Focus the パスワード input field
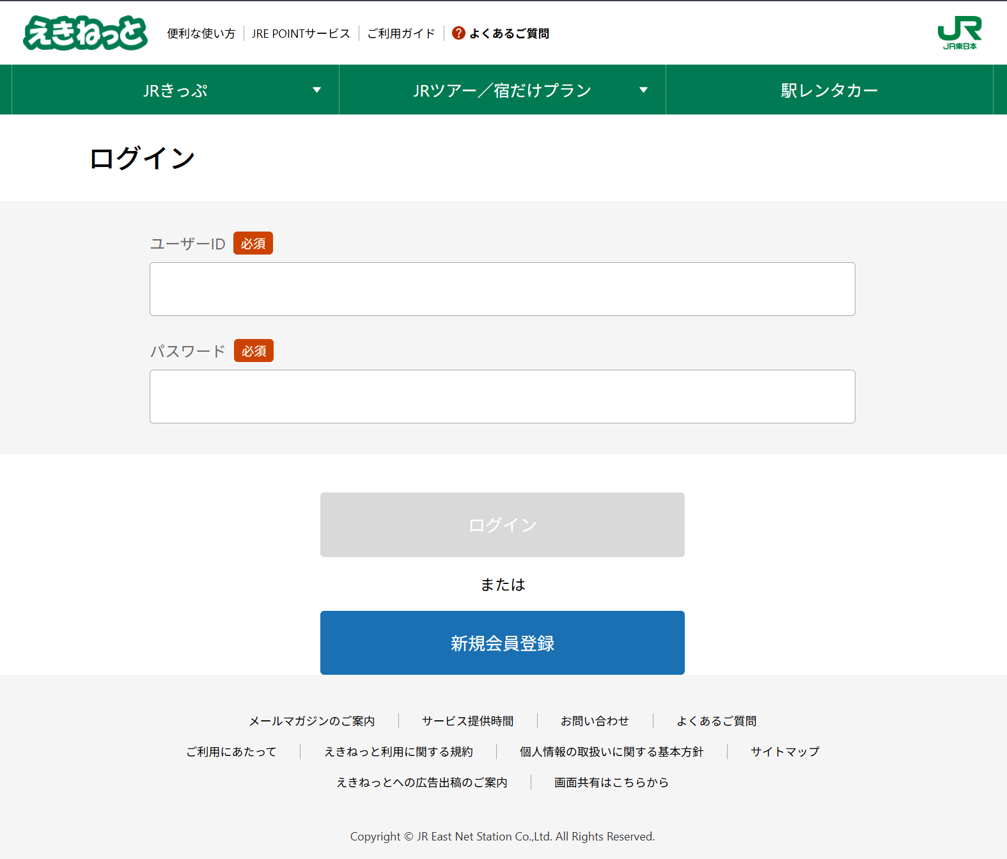The height and width of the screenshot is (859, 1007). coord(502,397)
